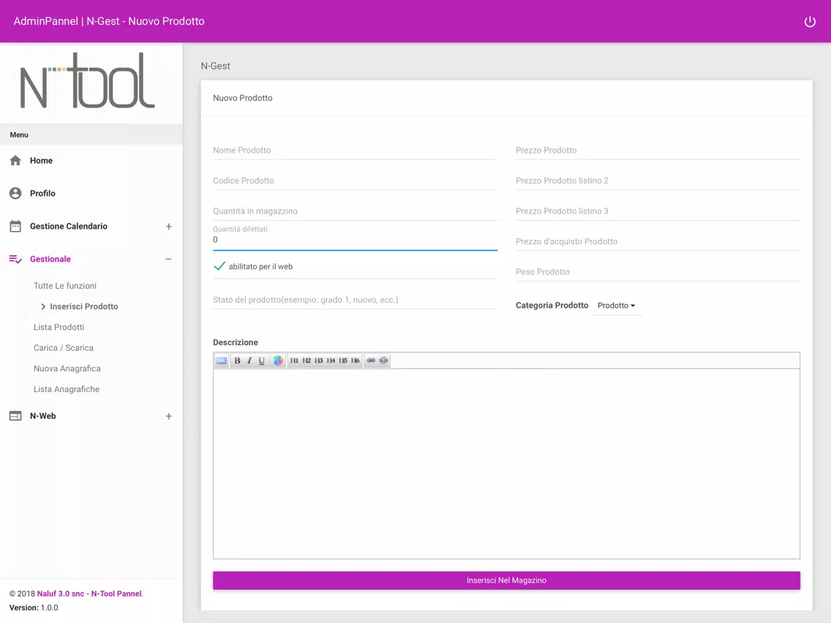The width and height of the screenshot is (831, 623).
Task: Click the power logout icon in the header
Action: click(x=809, y=22)
